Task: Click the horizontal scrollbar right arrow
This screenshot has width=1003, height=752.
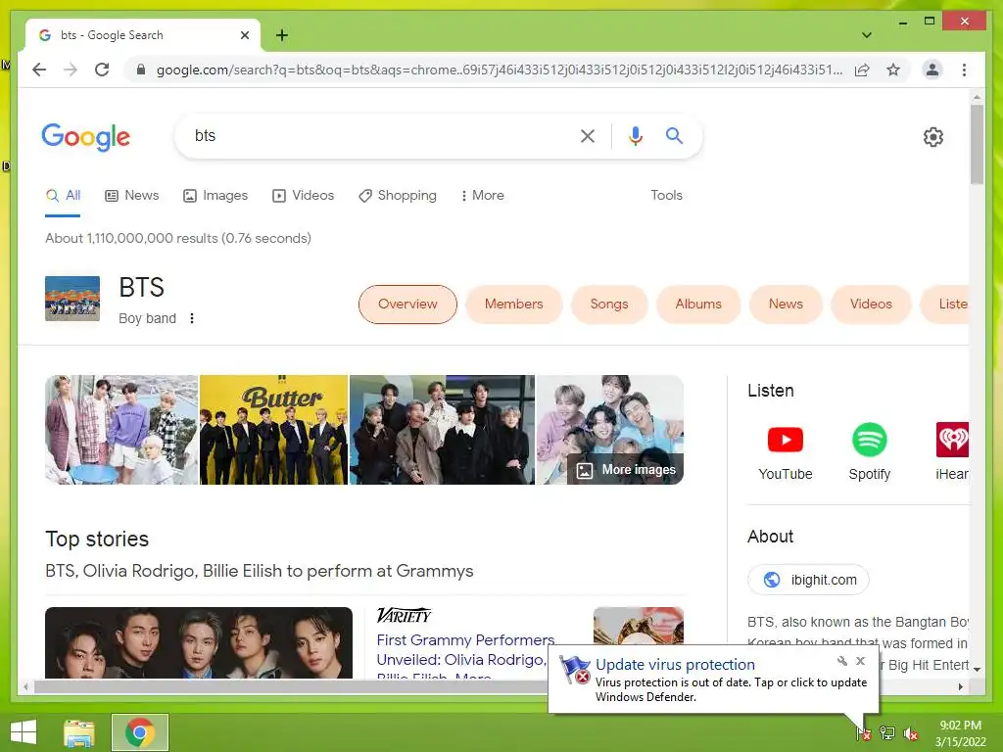Action: 960,686
